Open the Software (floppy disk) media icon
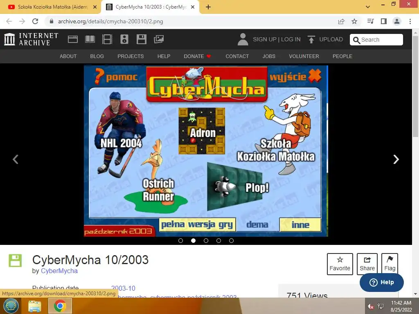The image size is (419, 314). click(x=141, y=39)
